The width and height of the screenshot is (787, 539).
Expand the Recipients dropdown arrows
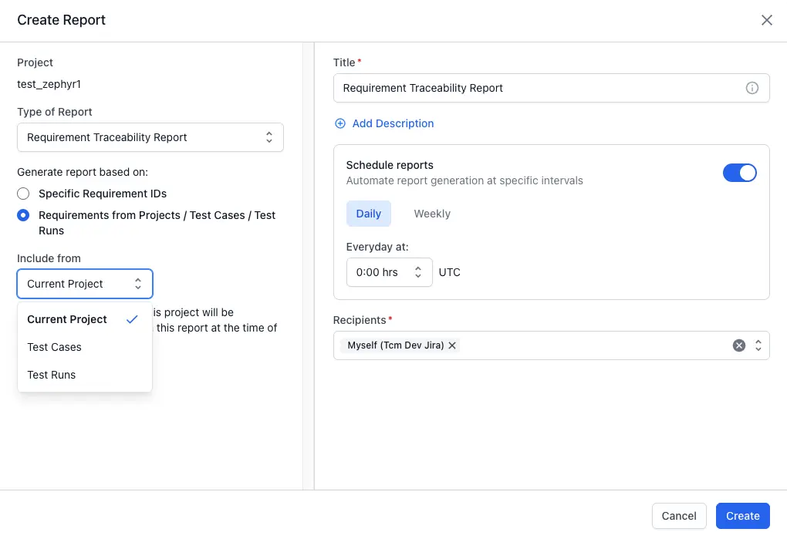(x=758, y=345)
